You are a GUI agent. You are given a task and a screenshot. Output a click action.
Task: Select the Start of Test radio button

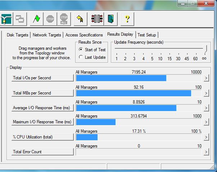[81, 49]
